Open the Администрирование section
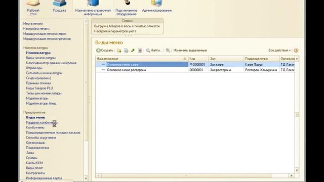Image resolution: width=324 pixels, height=182 pixels. (157, 6)
